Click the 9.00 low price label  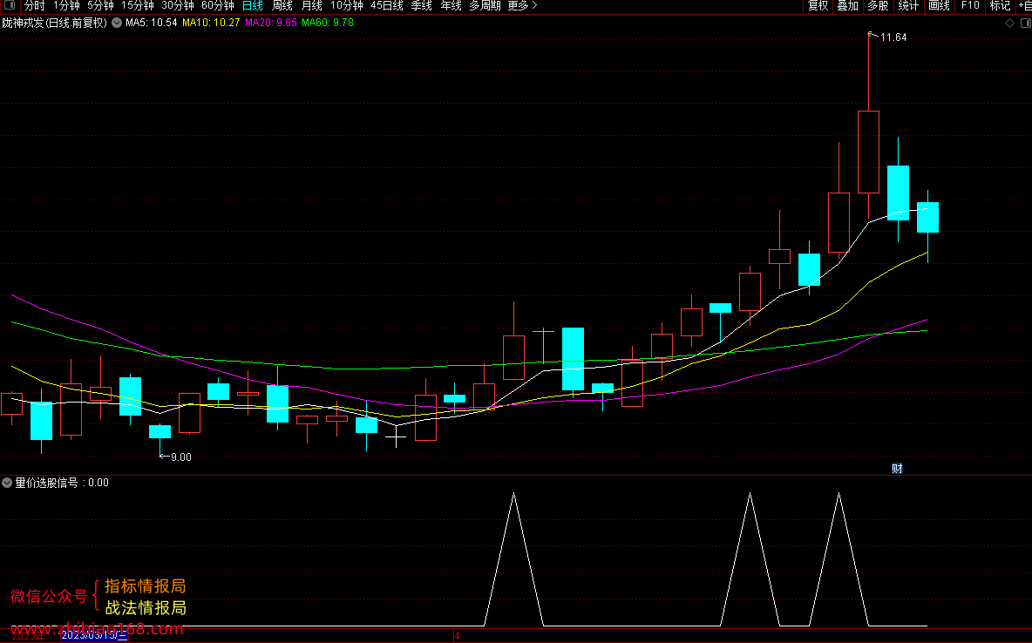[x=181, y=457]
